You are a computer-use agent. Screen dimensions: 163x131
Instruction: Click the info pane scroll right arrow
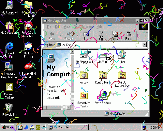coord(68,108)
